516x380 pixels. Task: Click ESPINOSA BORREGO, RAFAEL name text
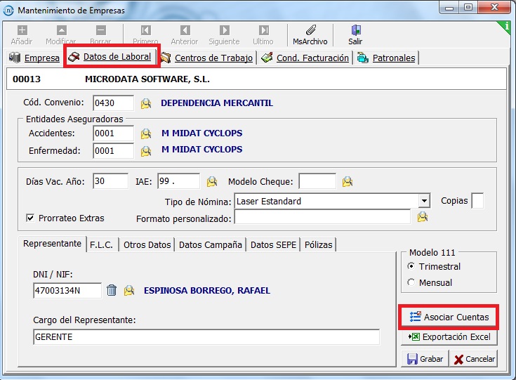pyautogui.click(x=207, y=290)
